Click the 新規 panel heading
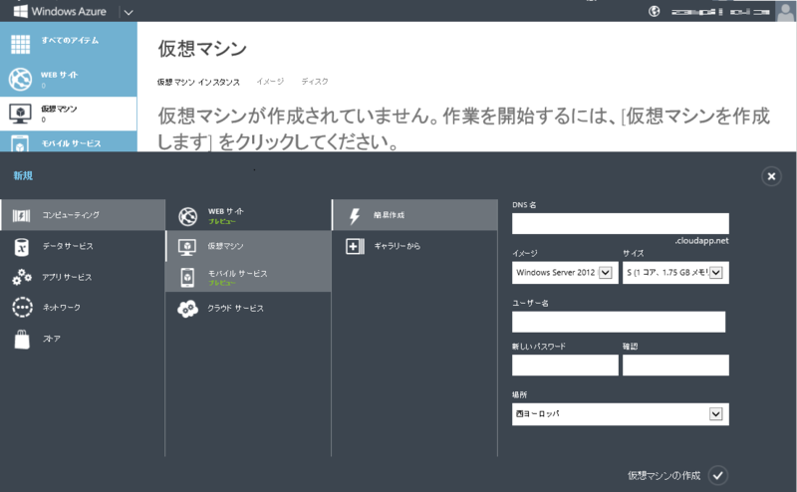The width and height of the screenshot is (797, 492). [x=23, y=176]
